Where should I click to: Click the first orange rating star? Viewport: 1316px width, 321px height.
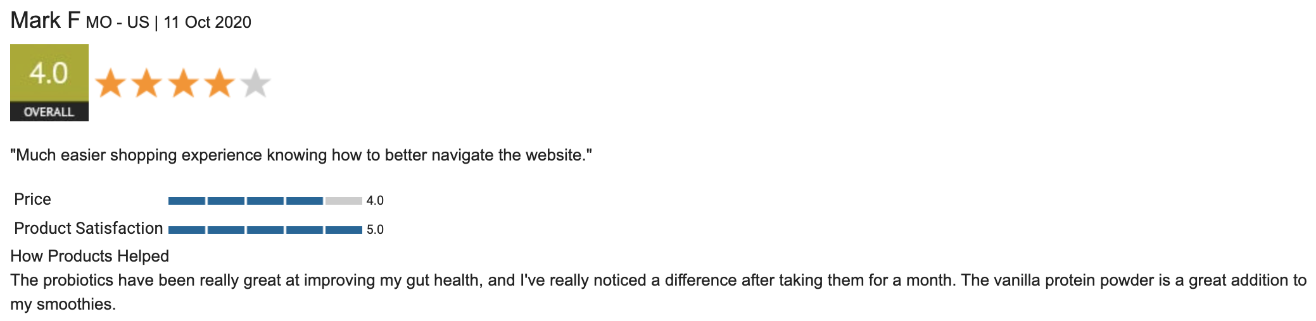(111, 83)
